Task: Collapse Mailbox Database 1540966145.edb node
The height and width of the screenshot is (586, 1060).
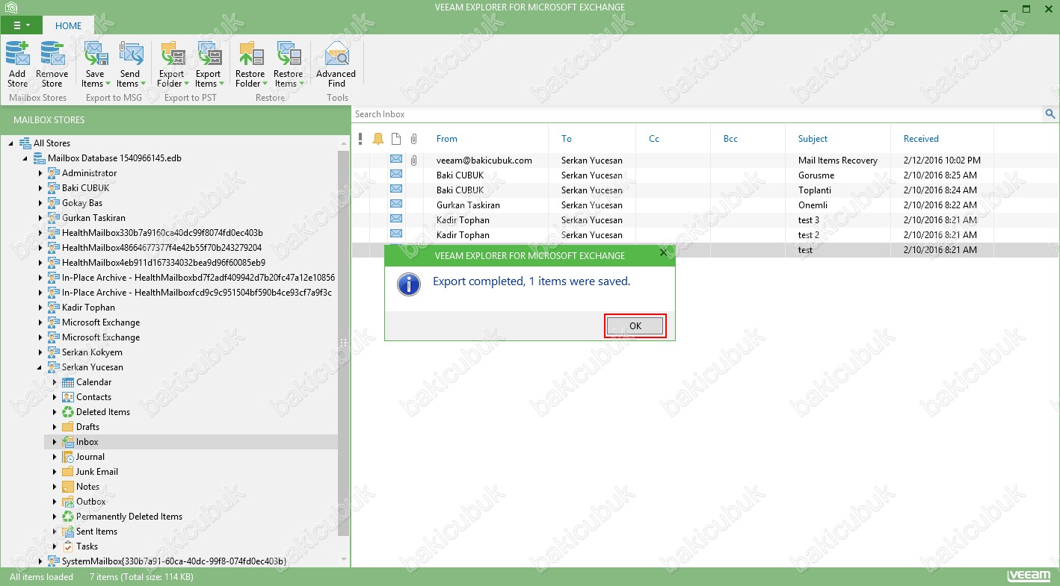Action: click(25, 158)
